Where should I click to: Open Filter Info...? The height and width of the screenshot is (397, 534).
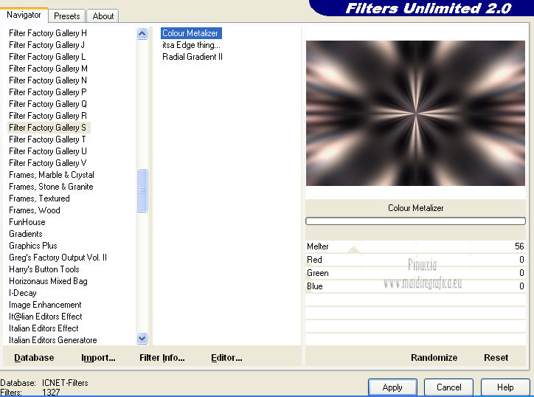pos(162,357)
